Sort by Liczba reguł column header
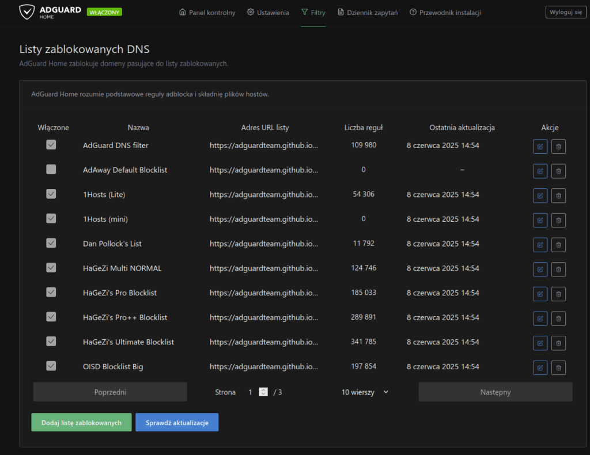Screen dimensions: 590x455 (364, 127)
